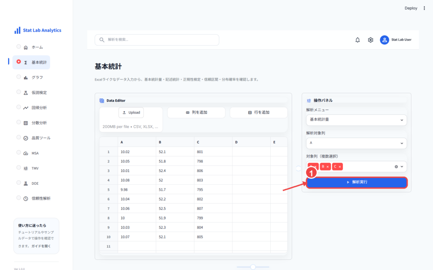Open settings gear in header

point(370,40)
